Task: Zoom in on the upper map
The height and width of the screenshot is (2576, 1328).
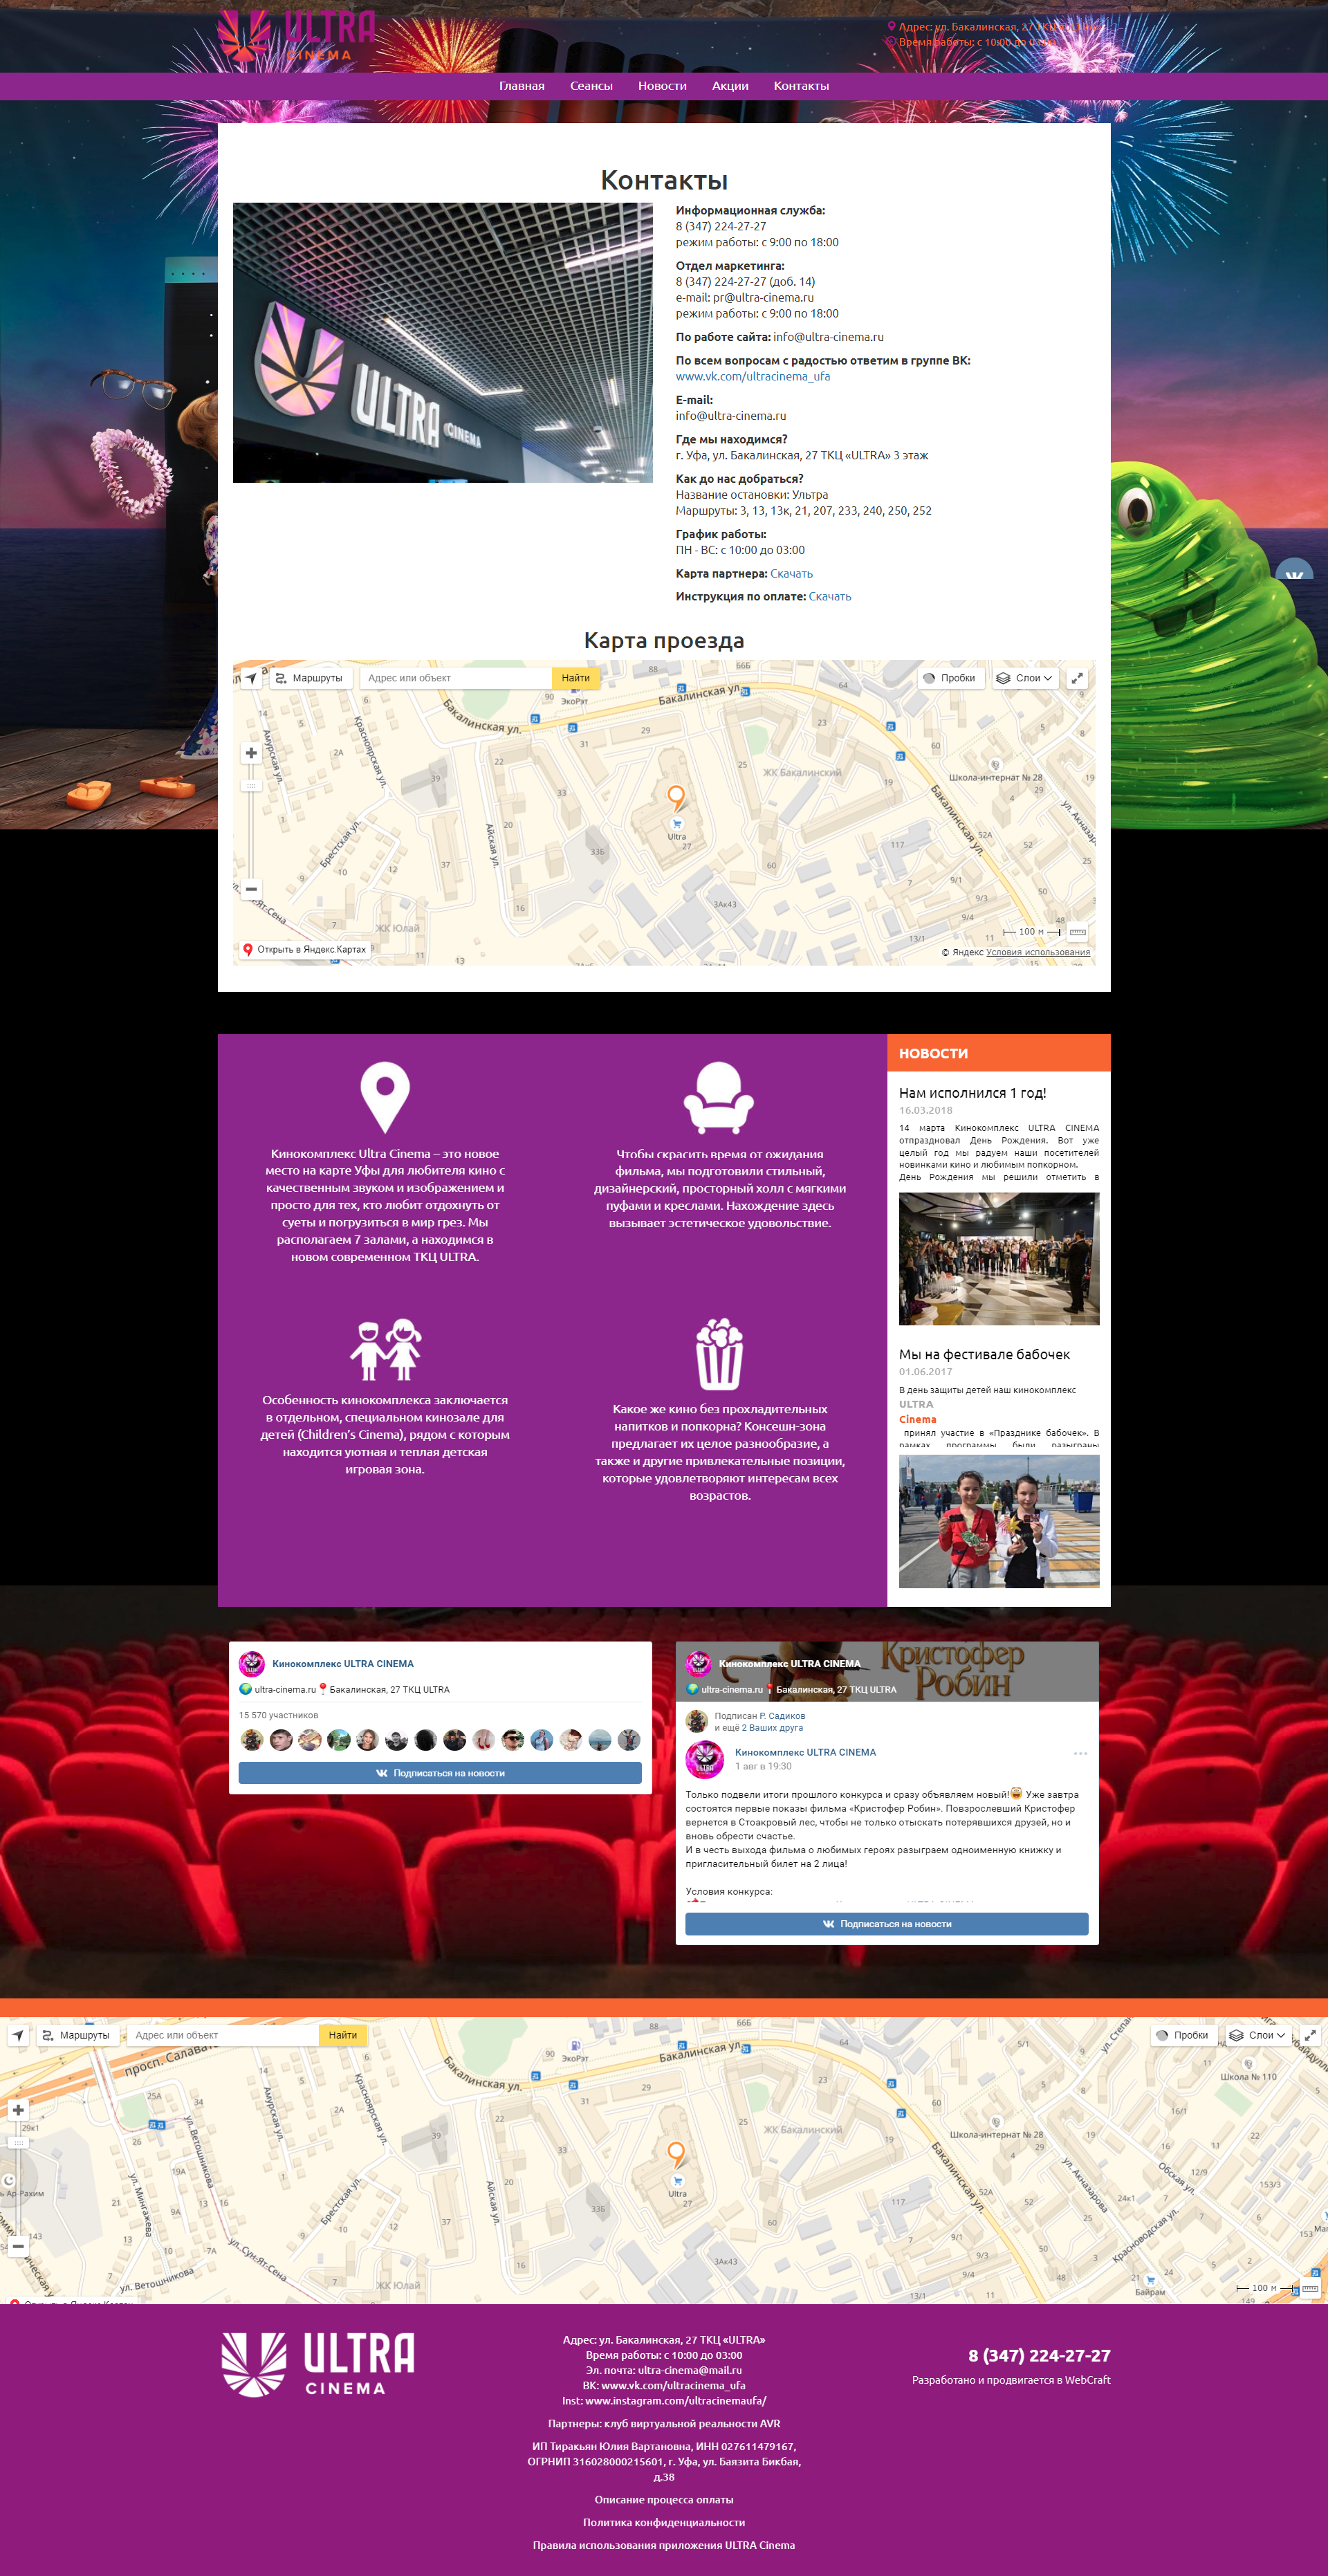Action: click(251, 753)
